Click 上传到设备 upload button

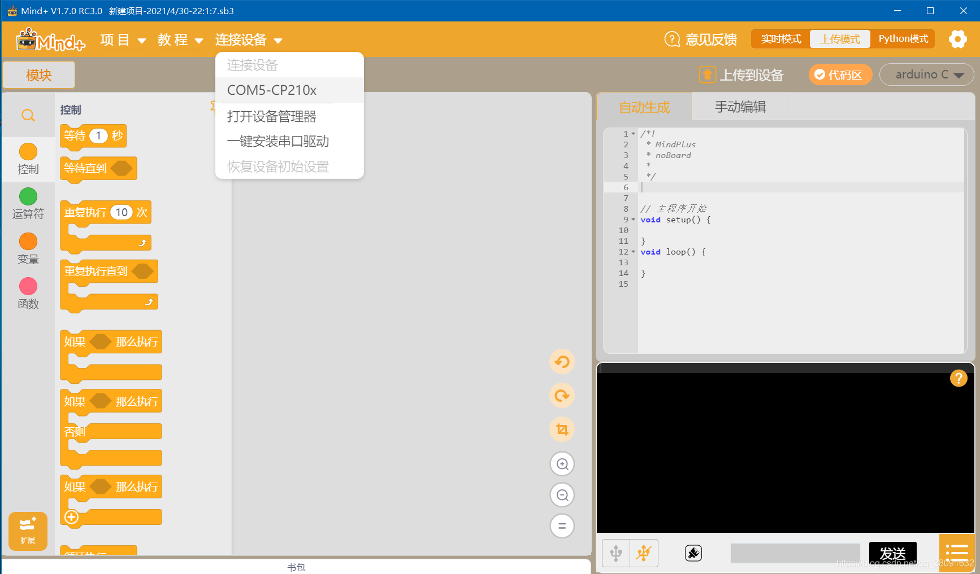point(741,75)
